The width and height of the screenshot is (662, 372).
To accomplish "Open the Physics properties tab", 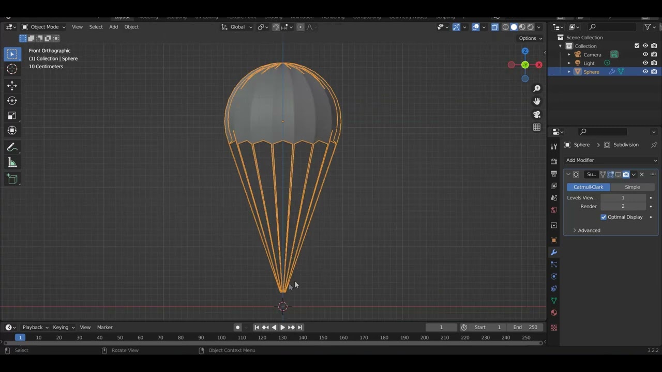I will 554,276.
